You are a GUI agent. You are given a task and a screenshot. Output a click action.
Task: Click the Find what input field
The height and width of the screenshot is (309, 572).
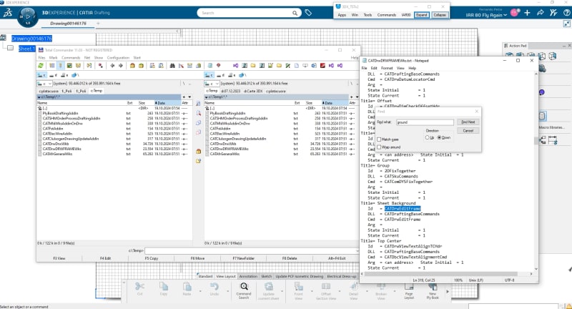(x=425, y=122)
